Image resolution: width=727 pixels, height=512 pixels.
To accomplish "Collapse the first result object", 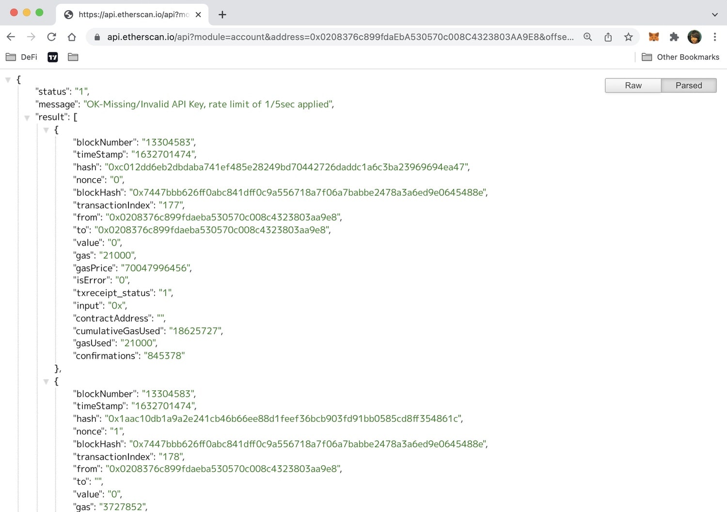I will (x=46, y=130).
